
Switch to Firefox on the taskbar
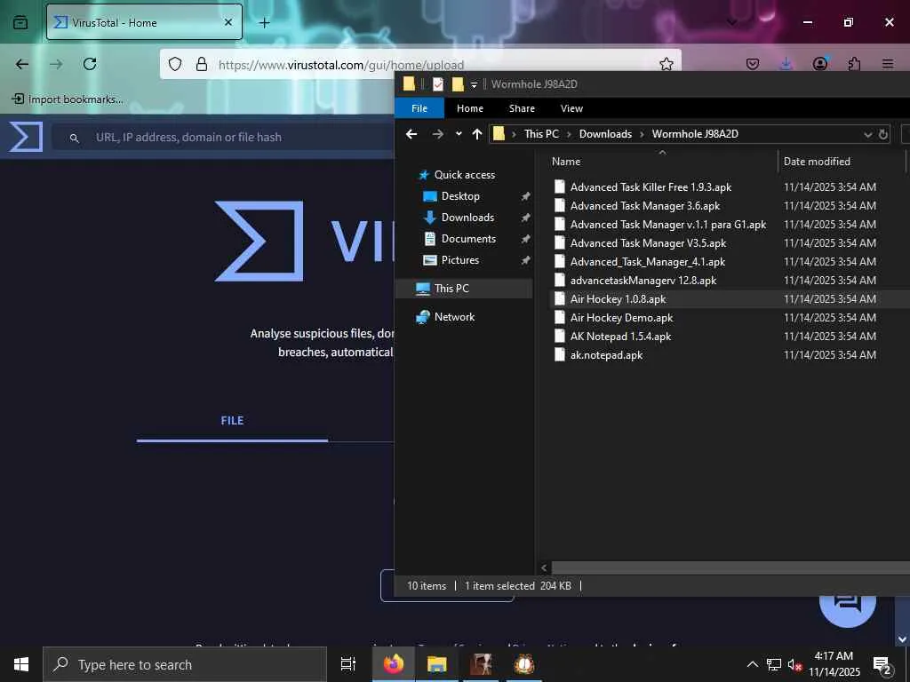(394, 664)
